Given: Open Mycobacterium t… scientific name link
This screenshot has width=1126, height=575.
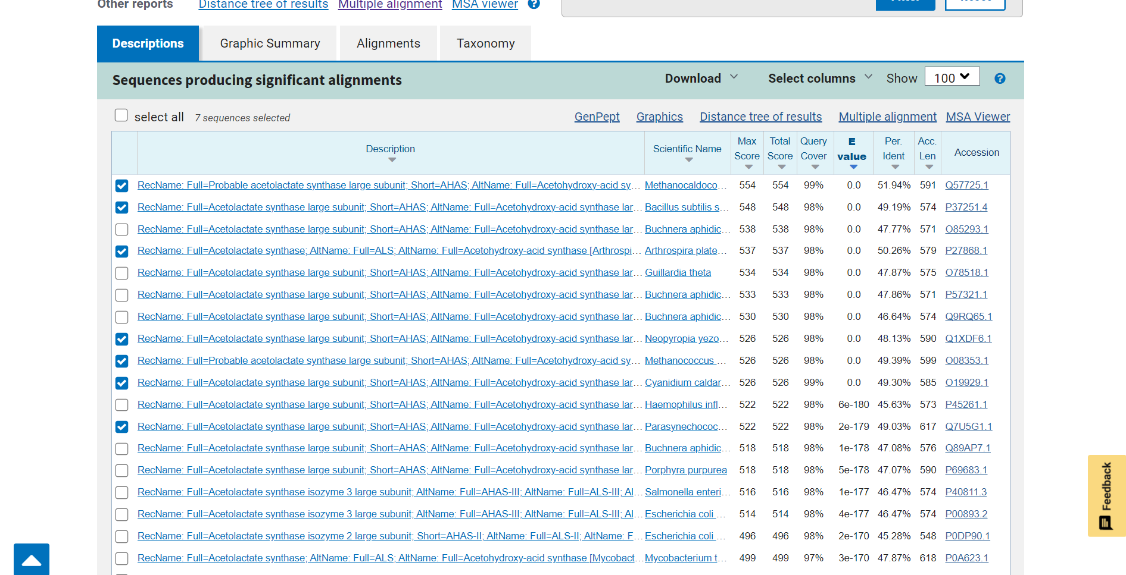Looking at the screenshot, I should [x=685, y=558].
